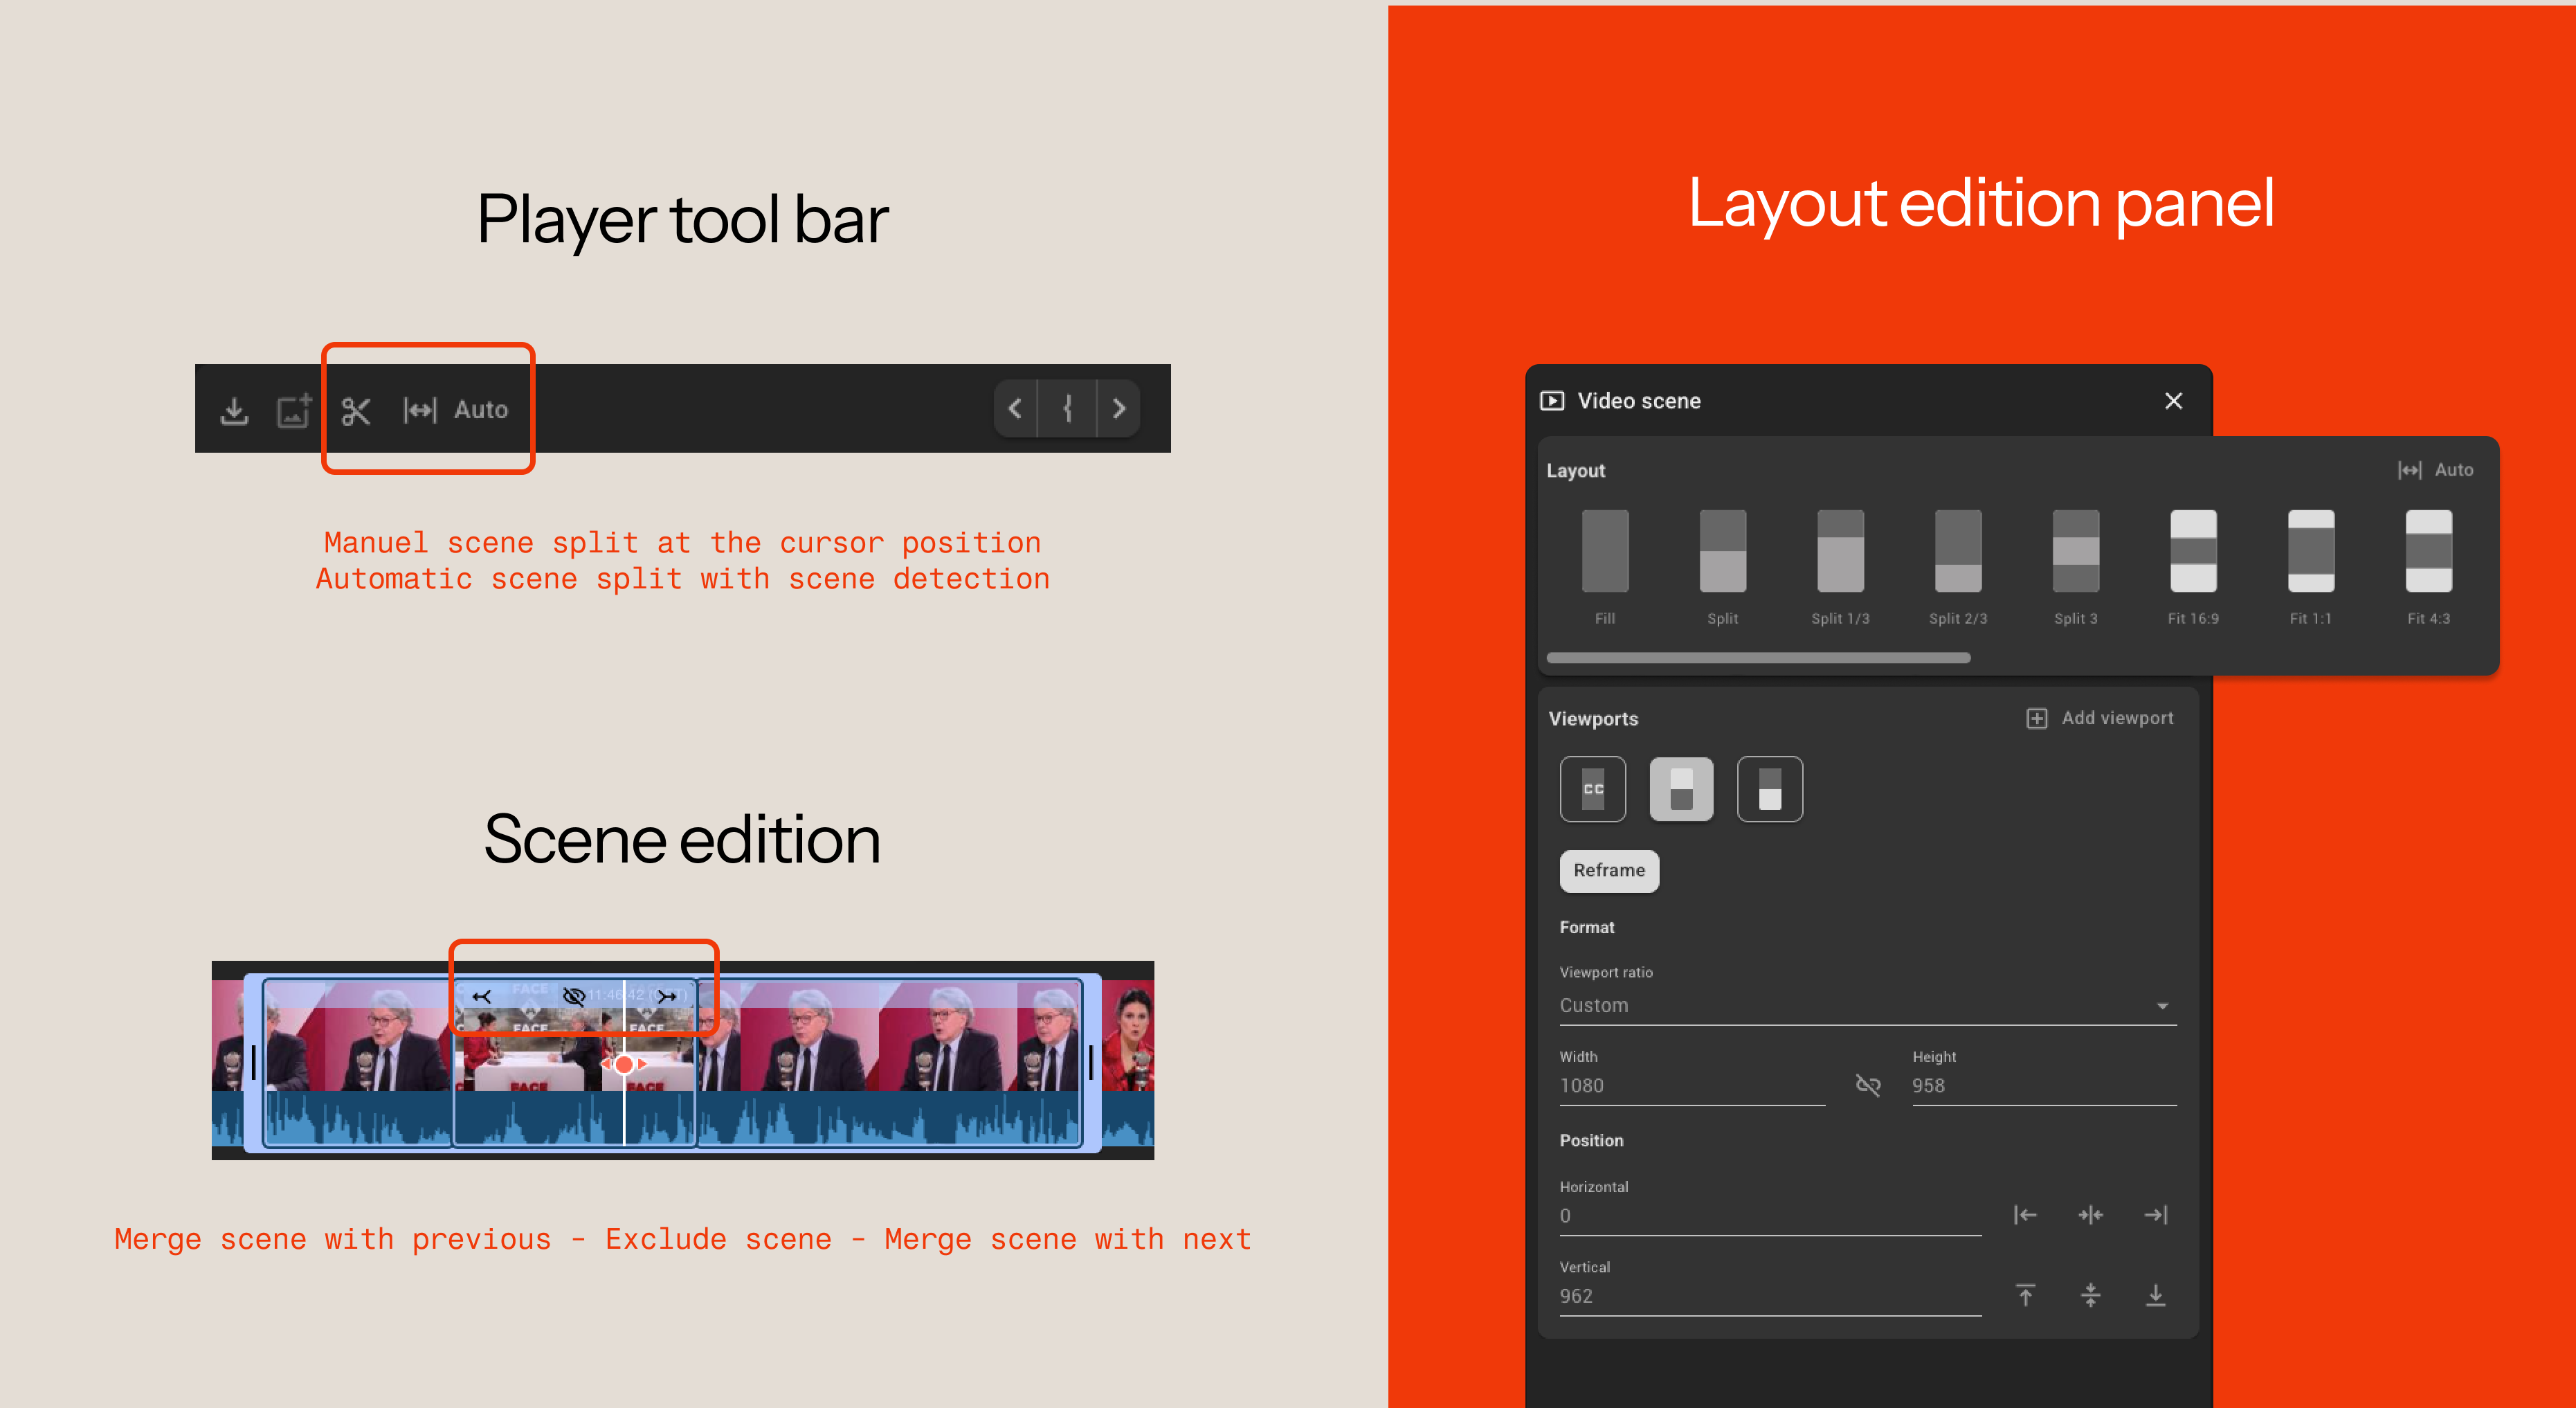
Task: Align viewport to left edge horizontally
Action: (2025, 1215)
